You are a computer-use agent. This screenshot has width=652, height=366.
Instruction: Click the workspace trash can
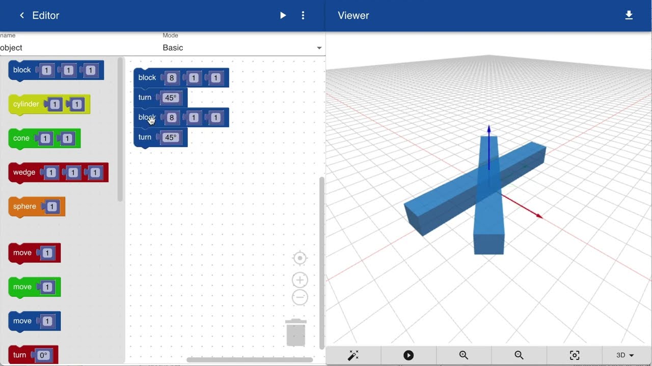(296, 332)
